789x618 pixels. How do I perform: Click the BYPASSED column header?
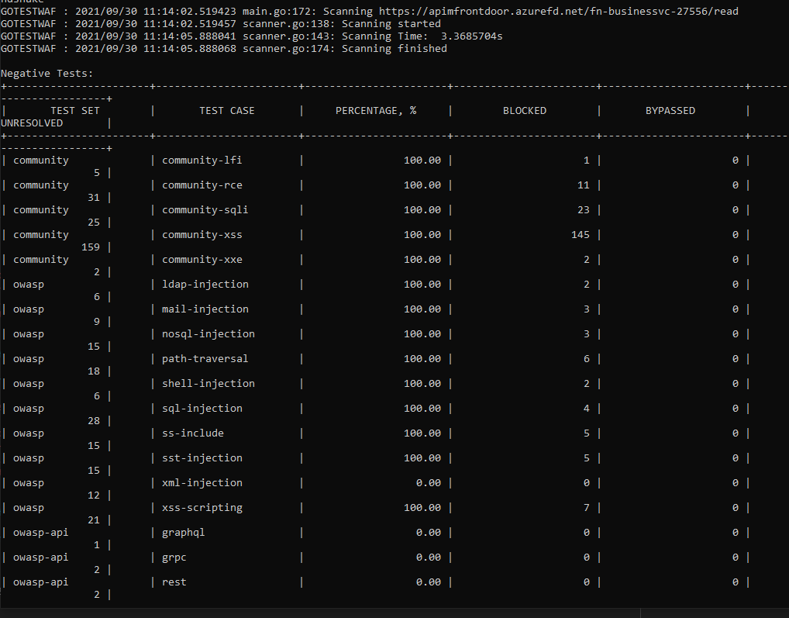pos(670,110)
